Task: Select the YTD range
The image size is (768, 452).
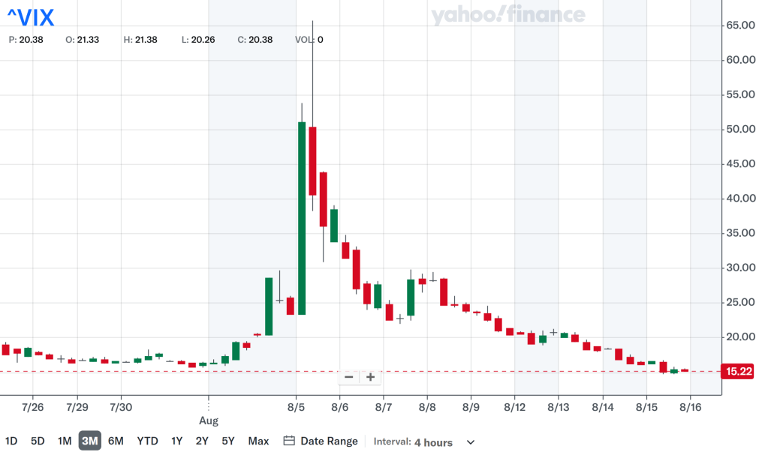Action: pyautogui.click(x=147, y=442)
